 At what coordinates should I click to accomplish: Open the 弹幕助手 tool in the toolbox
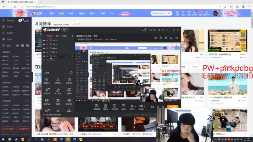tap(47, 81)
